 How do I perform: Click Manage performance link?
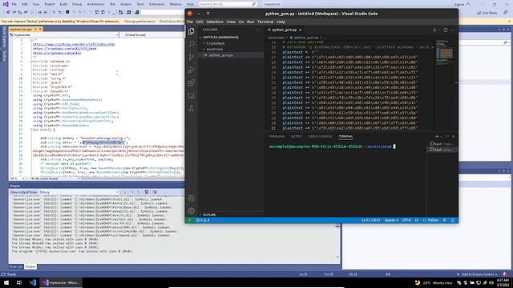(139, 22)
